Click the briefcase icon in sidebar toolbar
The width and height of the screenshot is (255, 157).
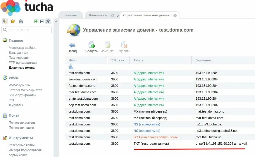coord(21,21)
